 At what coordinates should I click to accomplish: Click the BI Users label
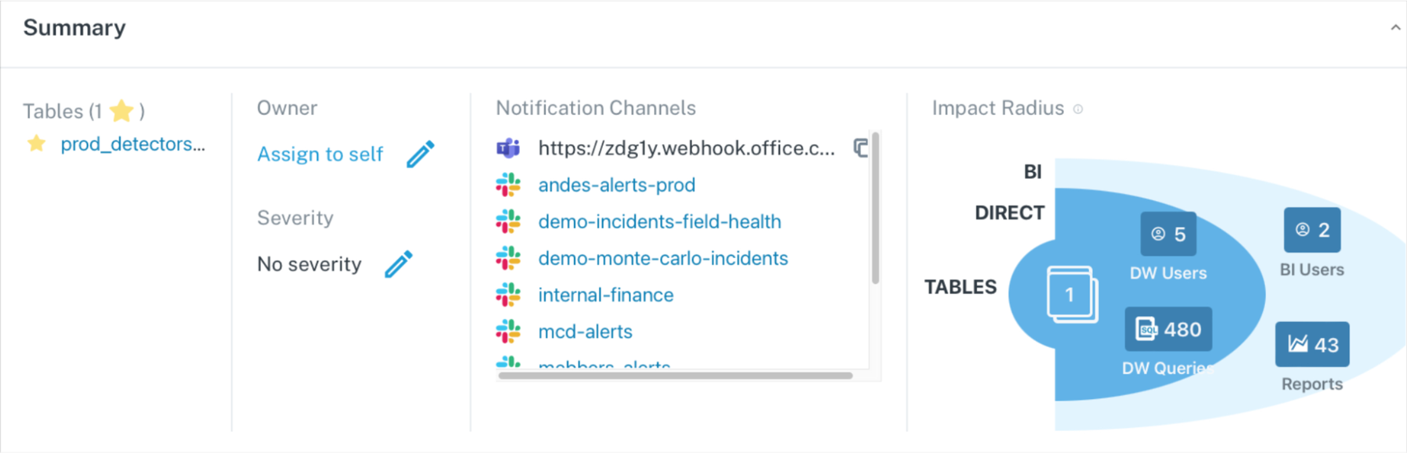pyautogui.click(x=1312, y=270)
